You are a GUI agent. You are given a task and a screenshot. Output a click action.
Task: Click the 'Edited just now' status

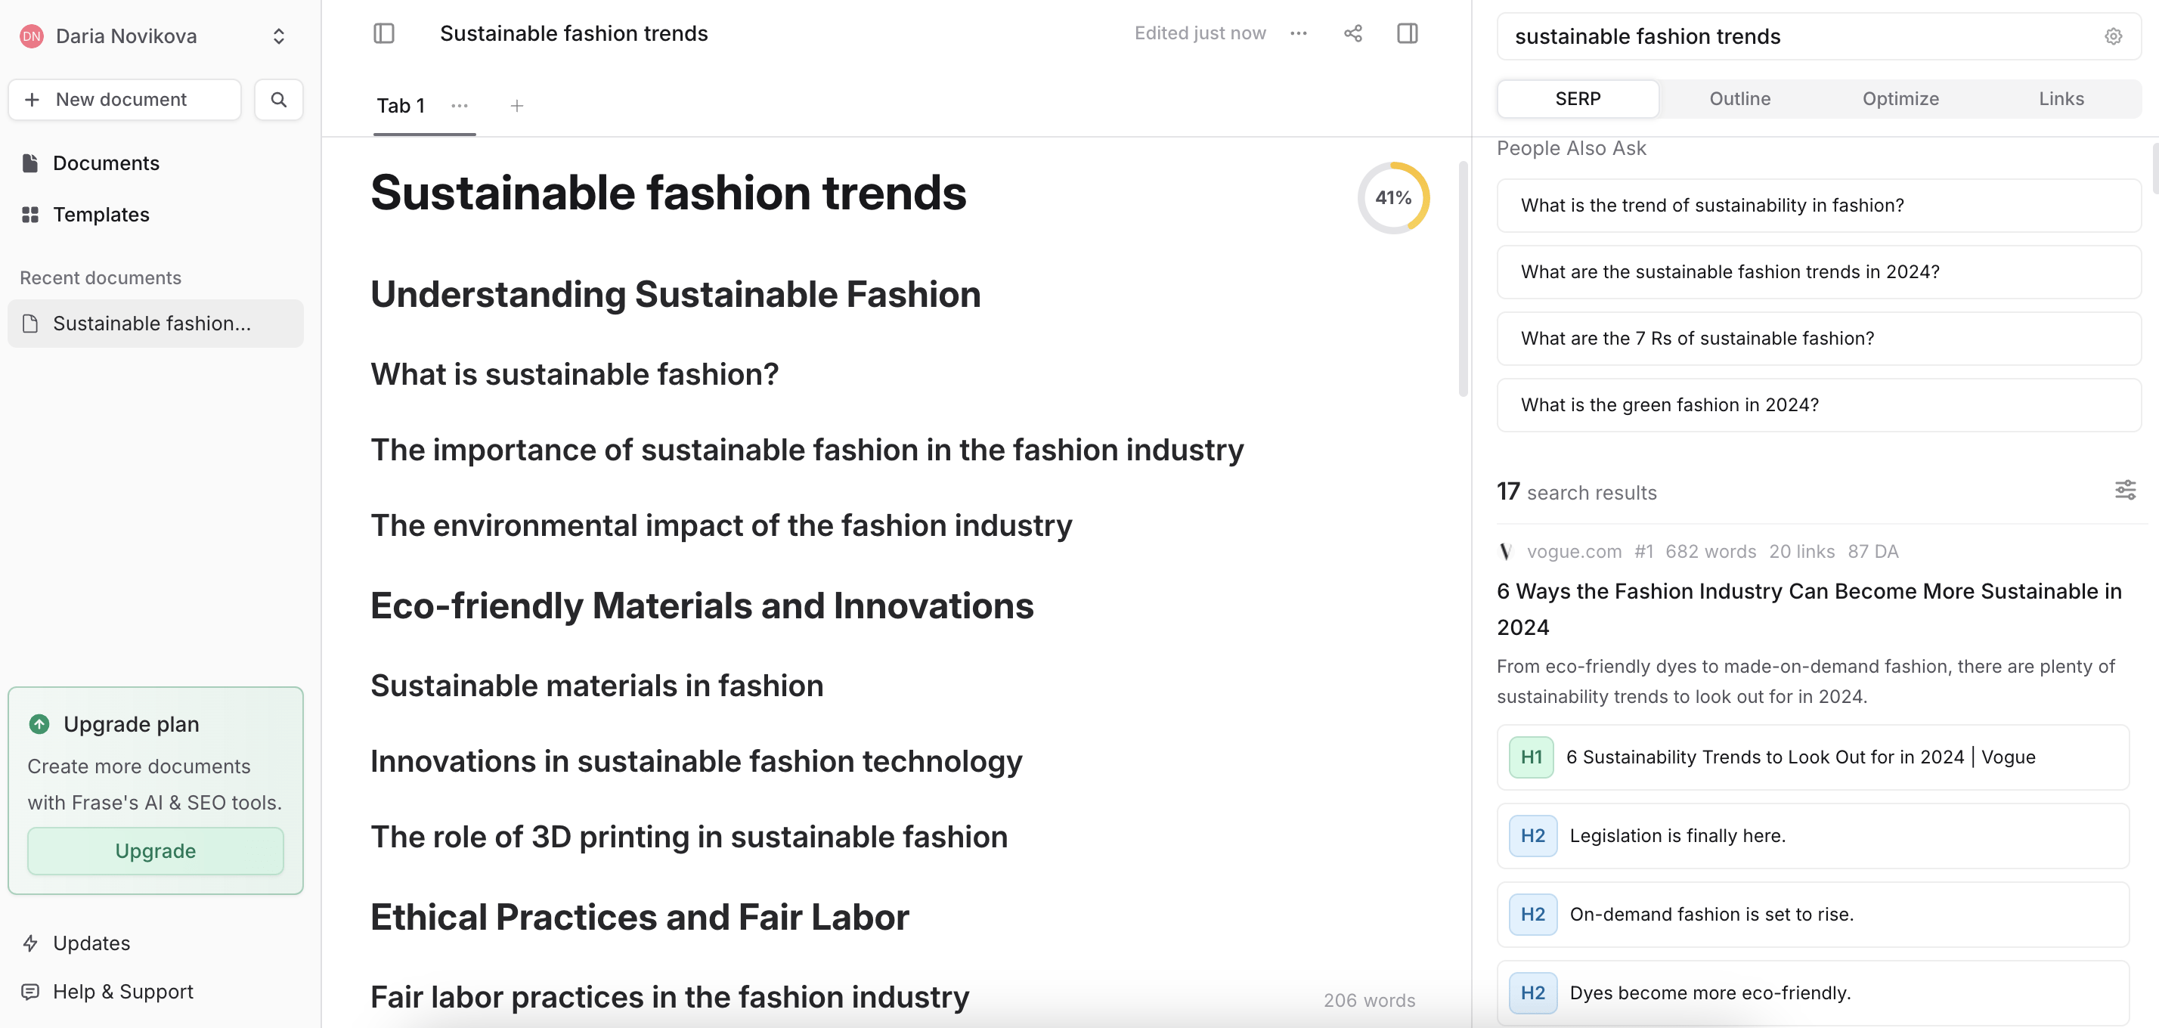(1200, 33)
